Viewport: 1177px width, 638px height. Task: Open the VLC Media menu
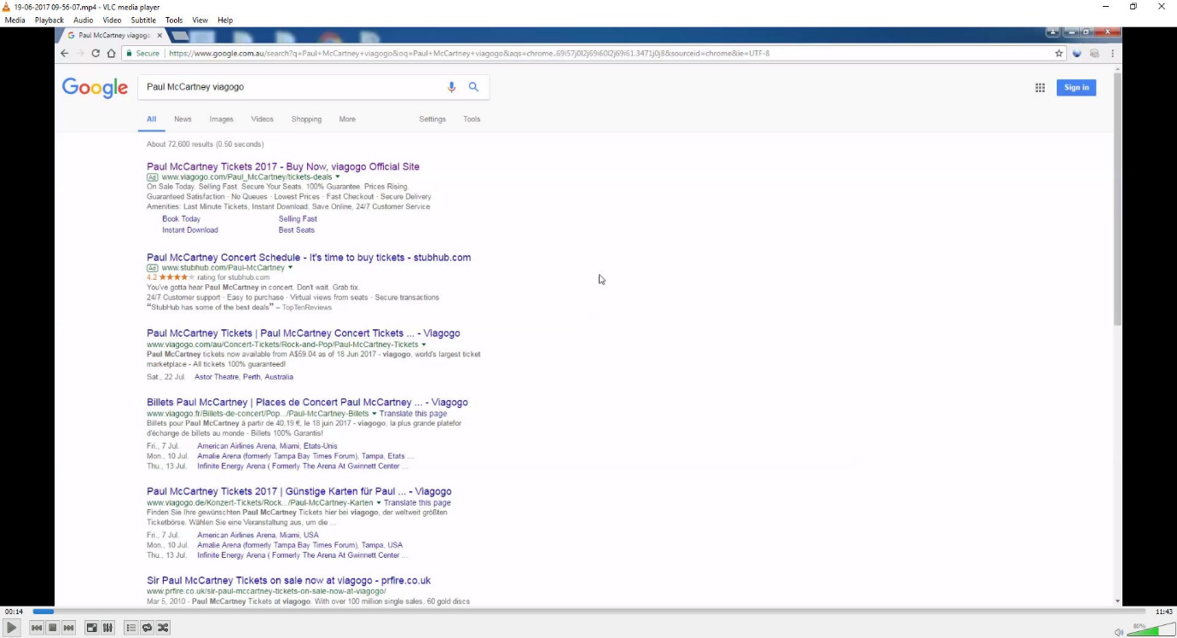pyautogui.click(x=14, y=20)
